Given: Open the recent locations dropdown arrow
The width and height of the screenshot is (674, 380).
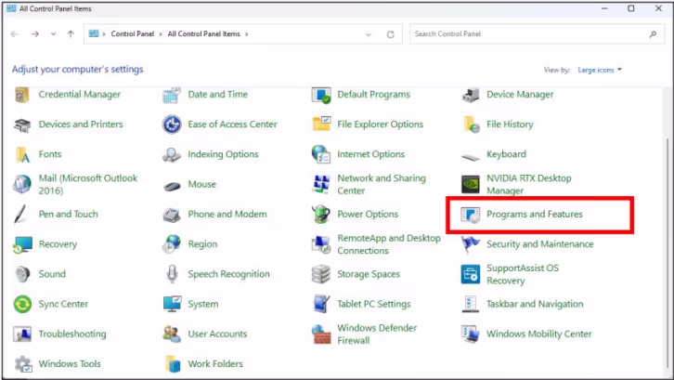Looking at the screenshot, I should tap(53, 34).
